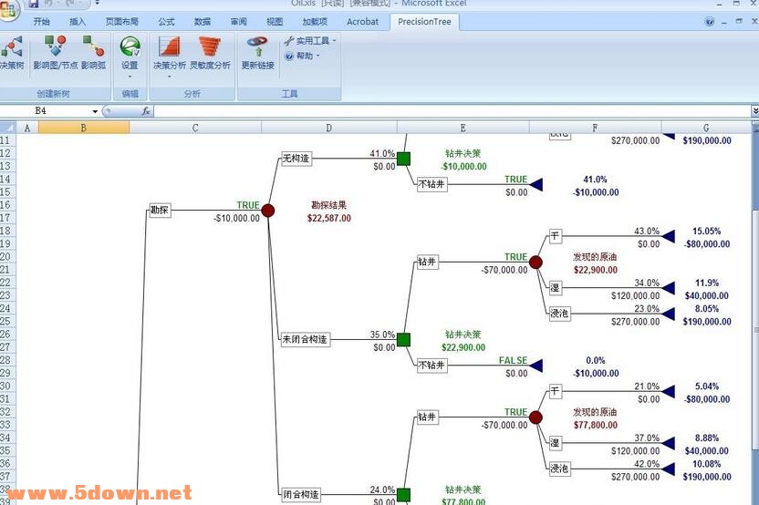Expand the Settings (设置) dropdown arrow
This screenshot has width=759, height=505.
click(x=130, y=77)
